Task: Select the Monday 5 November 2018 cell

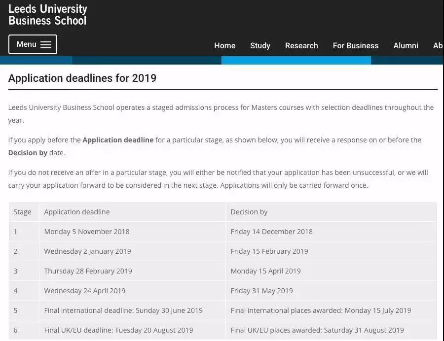Action: point(133,232)
